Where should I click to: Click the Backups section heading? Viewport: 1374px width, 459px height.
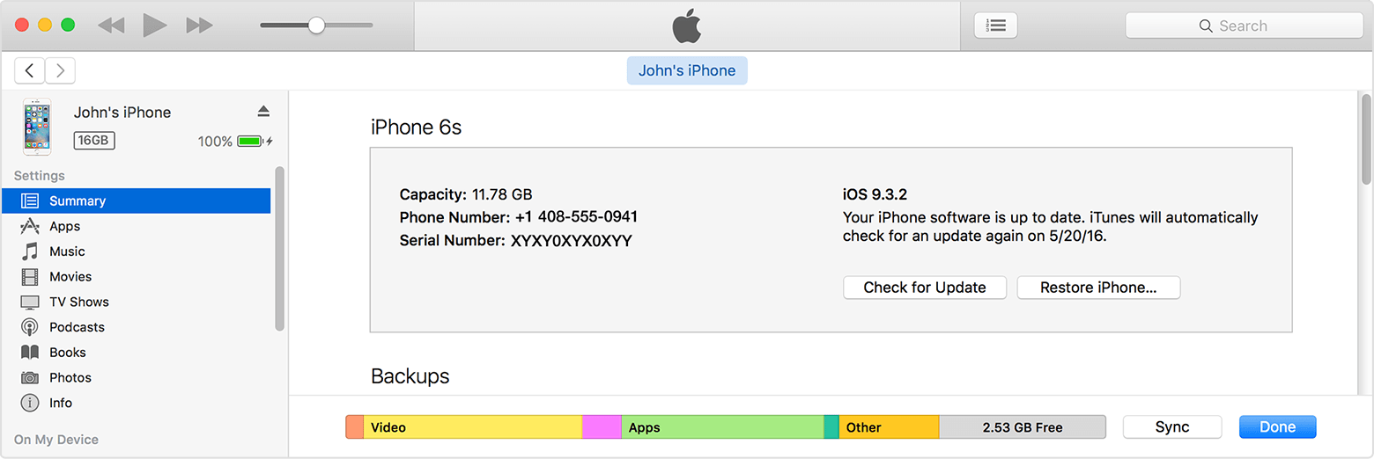pos(410,376)
